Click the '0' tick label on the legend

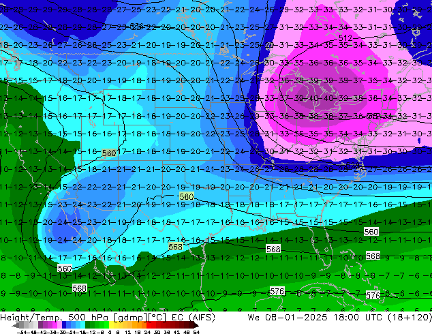(x=110, y=332)
